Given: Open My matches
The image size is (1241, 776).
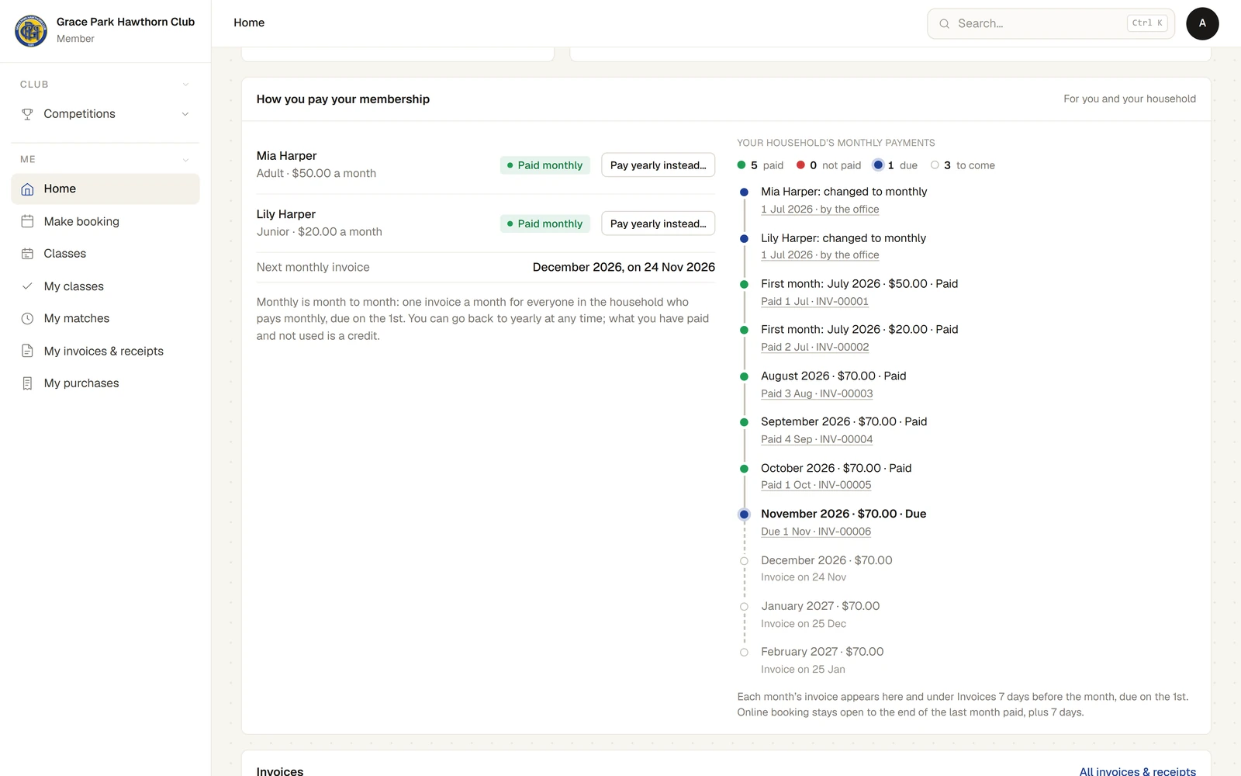Looking at the screenshot, I should (x=105, y=318).
